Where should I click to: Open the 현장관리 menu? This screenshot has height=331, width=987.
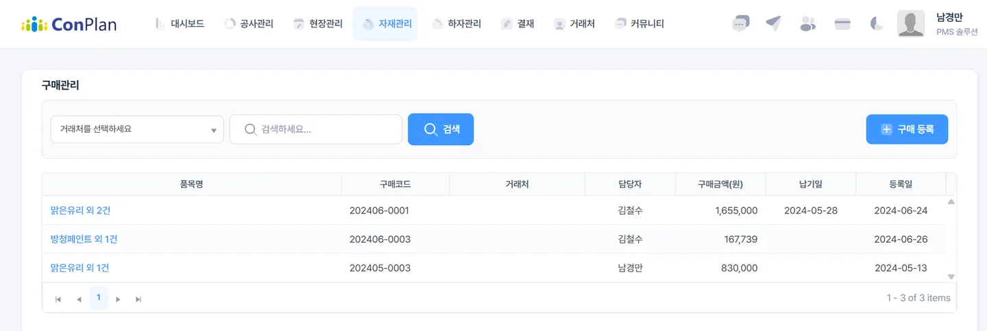click(318, 24)
